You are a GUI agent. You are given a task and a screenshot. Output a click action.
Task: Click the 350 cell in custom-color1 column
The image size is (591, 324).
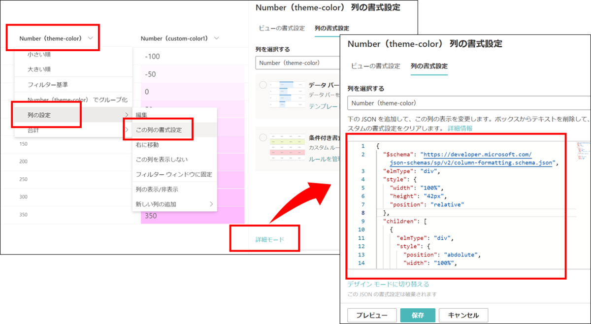pos(193,216)
